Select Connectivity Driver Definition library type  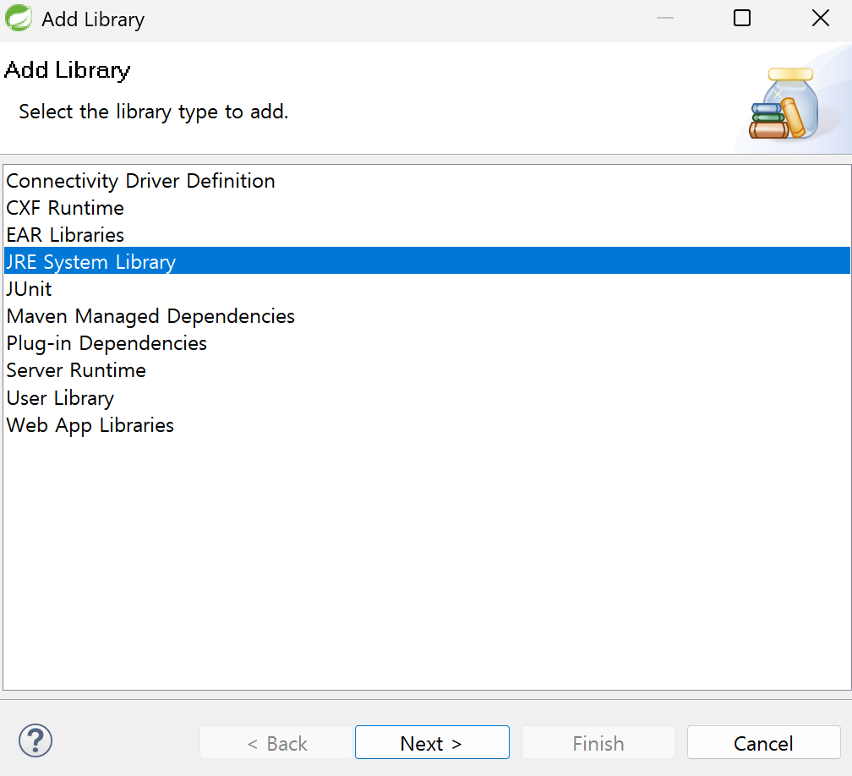pos(427,180)
